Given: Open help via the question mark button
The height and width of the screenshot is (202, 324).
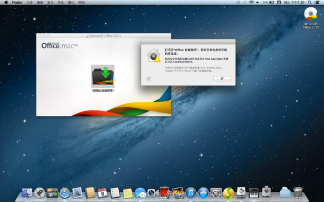Looking at the screenshot, I should (149, 79).
